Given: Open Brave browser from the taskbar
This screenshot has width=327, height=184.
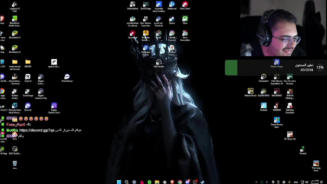Looking at the screenshot, I should 172,182.
